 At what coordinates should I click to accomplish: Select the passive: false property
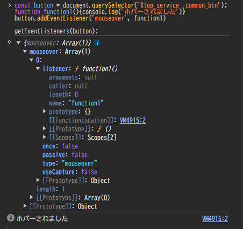tap(65, 155)
